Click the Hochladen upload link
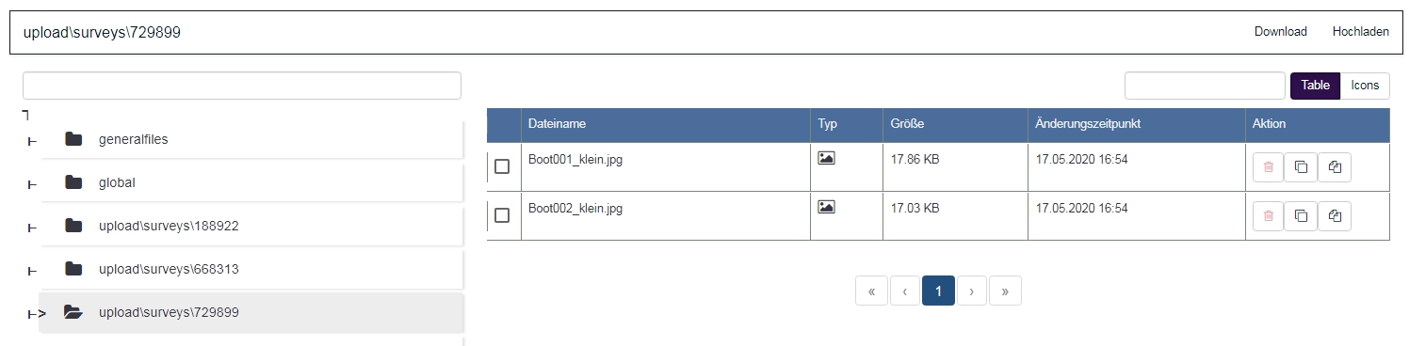 tap(1360, 31)
